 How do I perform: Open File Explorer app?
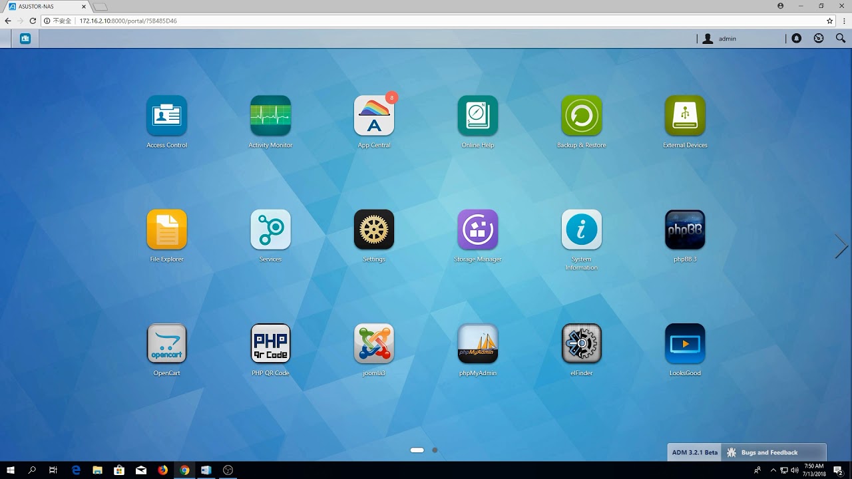tap(166, 230)
